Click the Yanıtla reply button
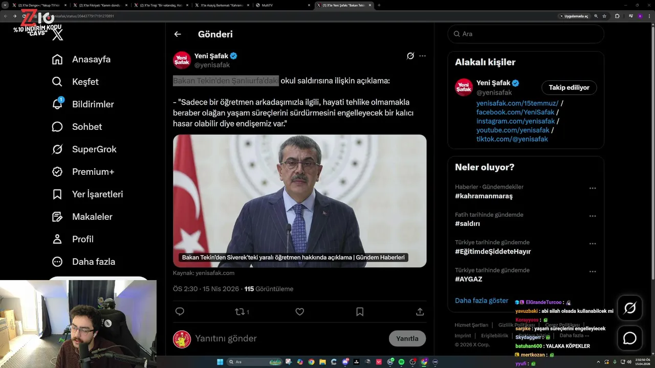 point(407,338)
